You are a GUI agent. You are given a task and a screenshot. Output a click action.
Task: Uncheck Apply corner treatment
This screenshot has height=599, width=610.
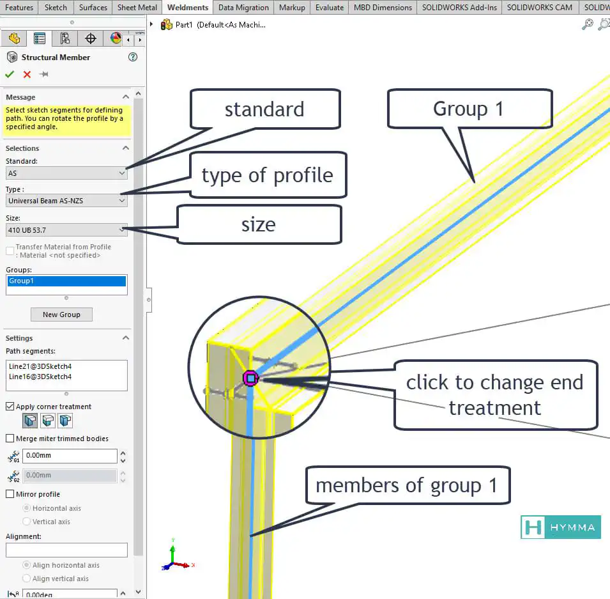click(10, 406)
